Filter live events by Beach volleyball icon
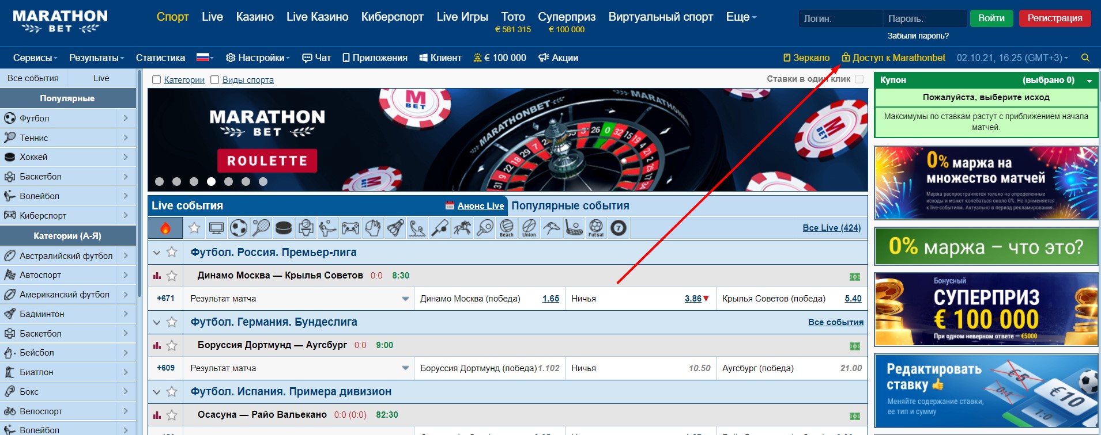1101x435 pixels. click(507, 228)
